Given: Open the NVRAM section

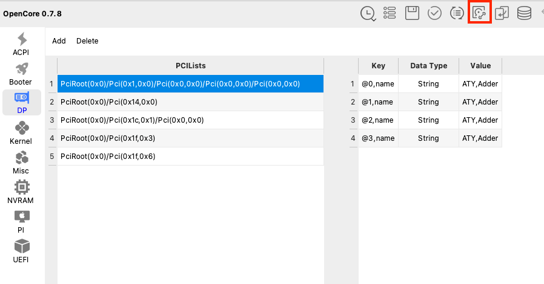Looking at the screenshot, I should pos(22,192).
